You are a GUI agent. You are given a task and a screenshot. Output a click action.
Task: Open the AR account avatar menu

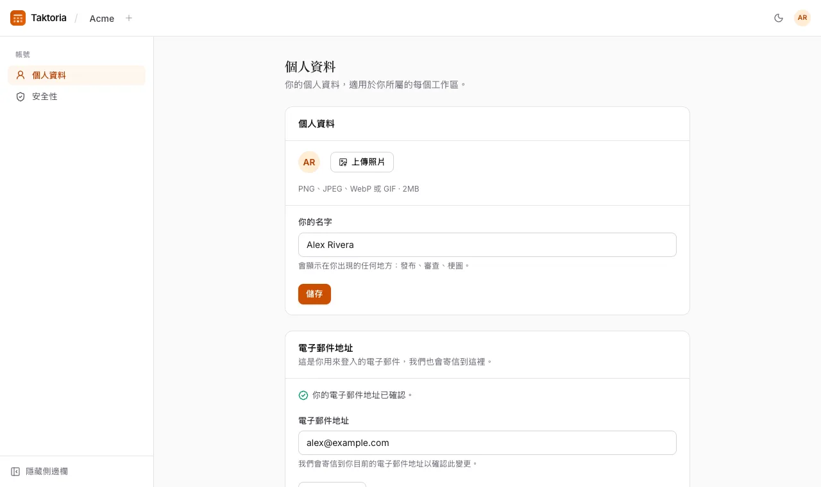tap(802, 18)
